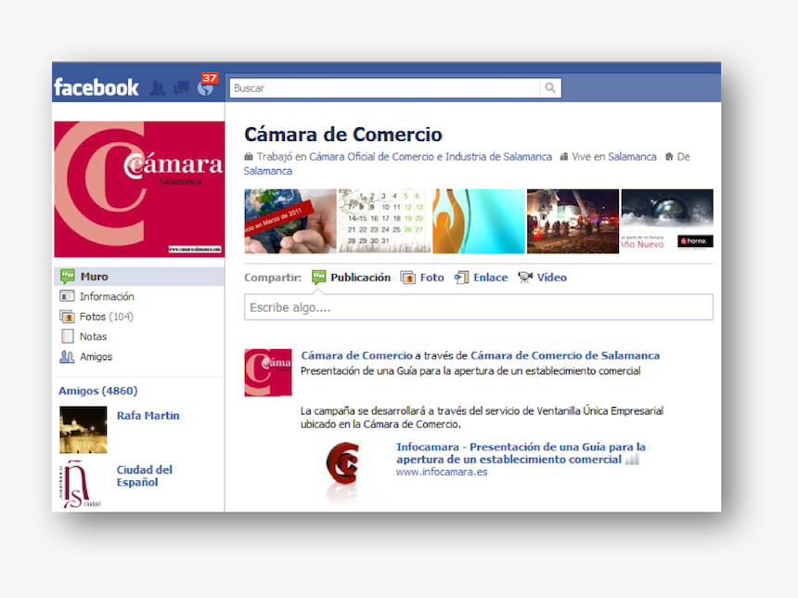Image resolution: width=798 pixels, height=598 pixels.
Task: Open the Ciudad del Español profile
Action: (x=144, y=475)
